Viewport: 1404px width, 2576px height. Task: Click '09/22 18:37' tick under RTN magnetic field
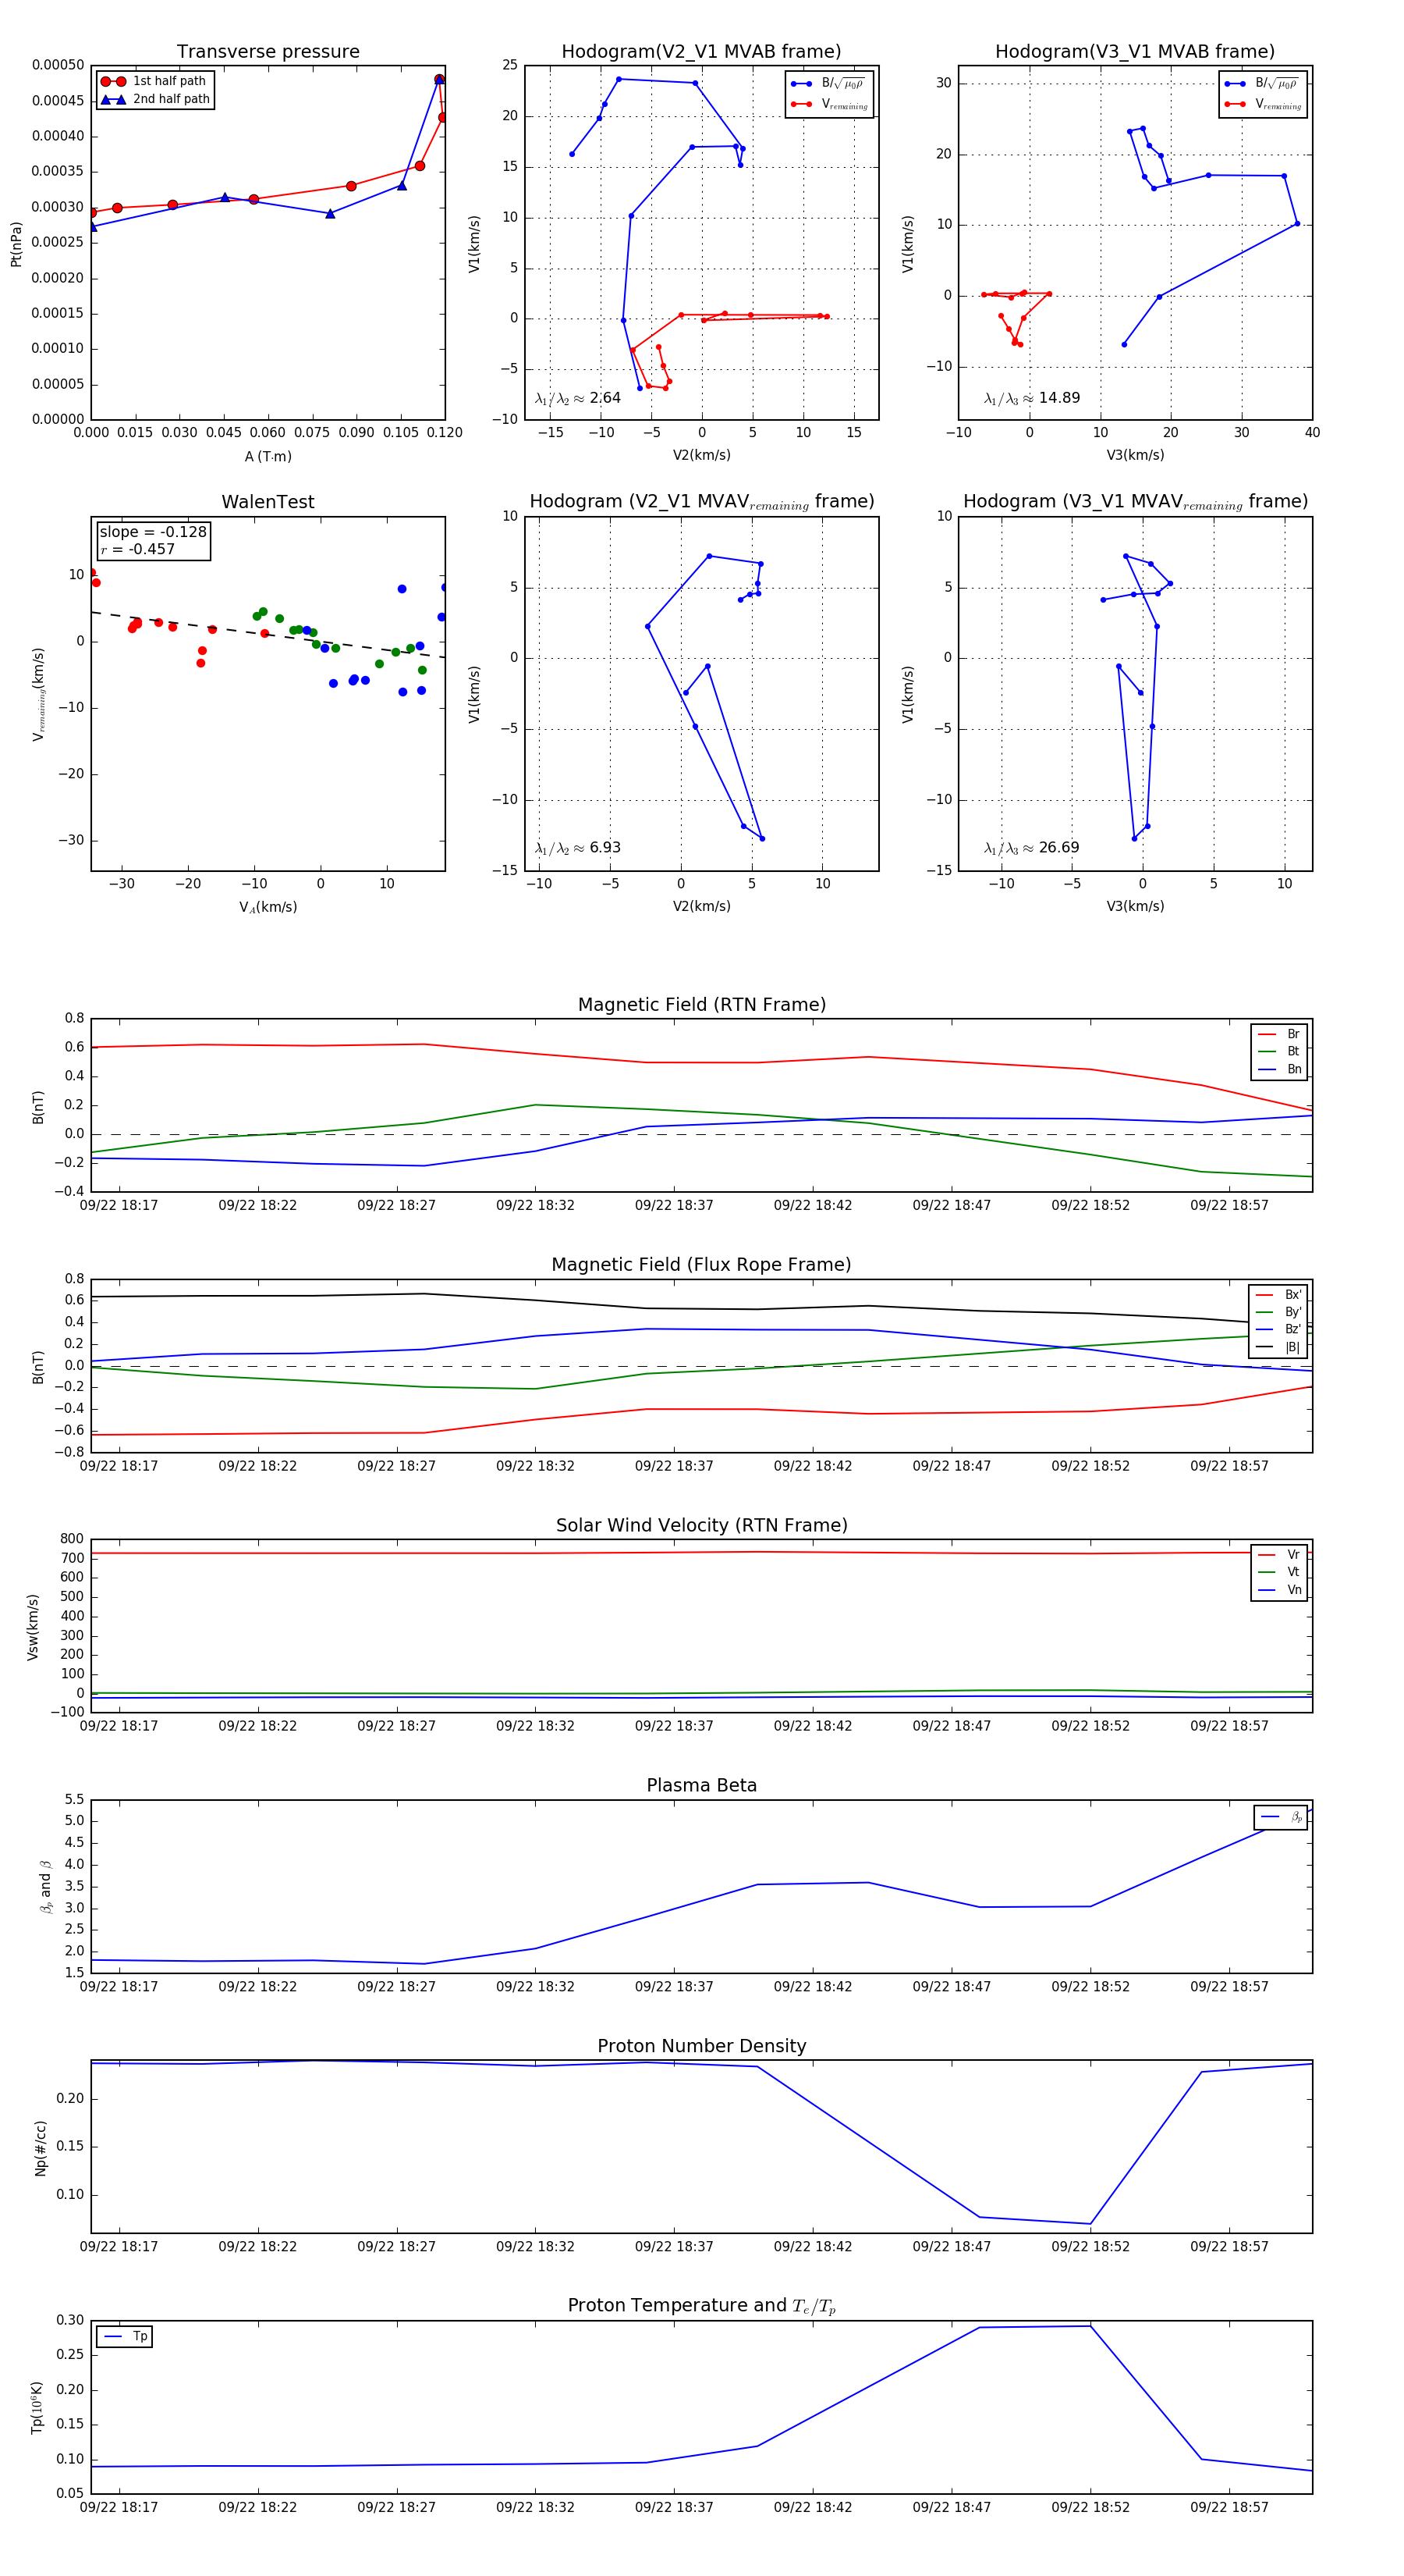point(675,1205)
